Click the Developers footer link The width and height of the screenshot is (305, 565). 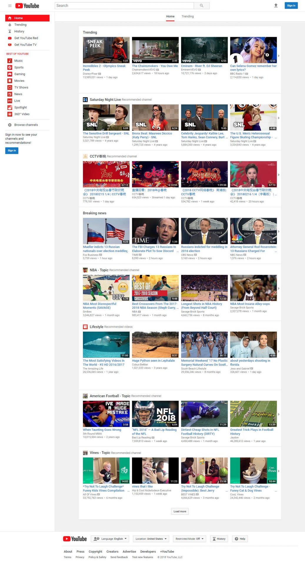148,551
